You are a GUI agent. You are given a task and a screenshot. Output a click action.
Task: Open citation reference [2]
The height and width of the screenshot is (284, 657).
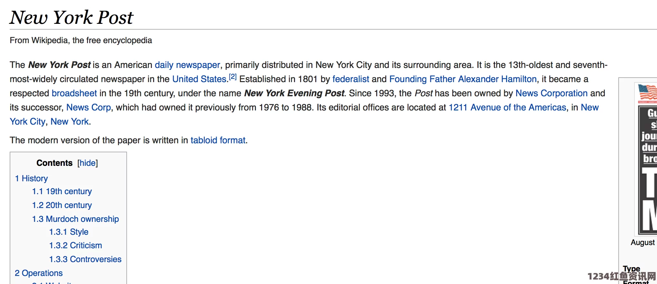coord(233,77)
